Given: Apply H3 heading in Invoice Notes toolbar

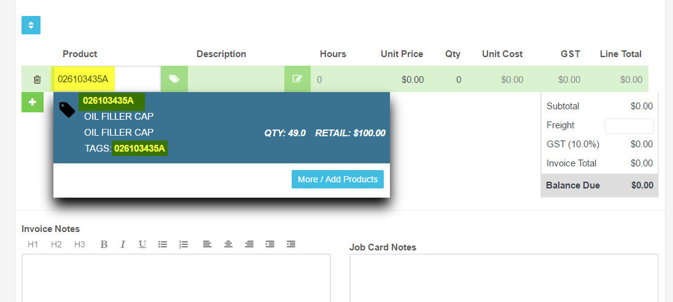Looking at the screenshot, I should [x=79, y=244].
